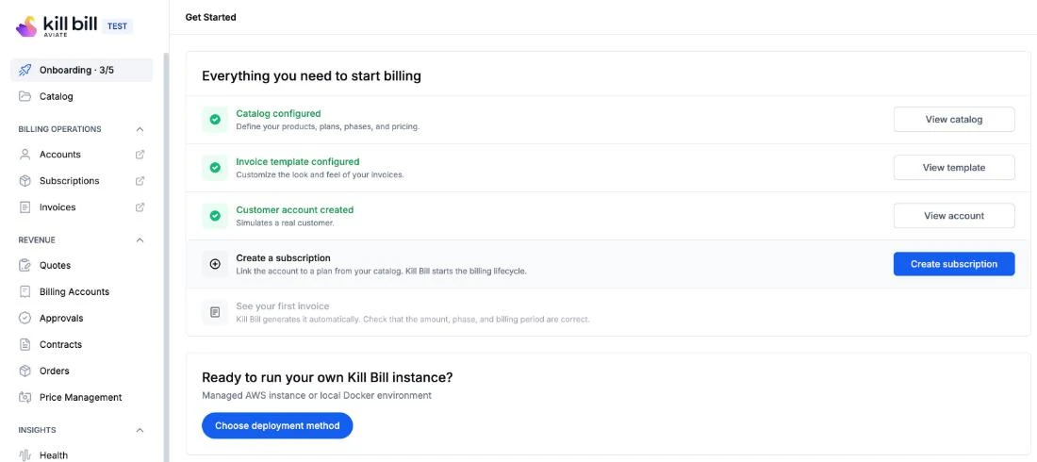Click 'Simulates a real customer.' text
This screenshot has height=462, width=1037.
click(285, 223)
